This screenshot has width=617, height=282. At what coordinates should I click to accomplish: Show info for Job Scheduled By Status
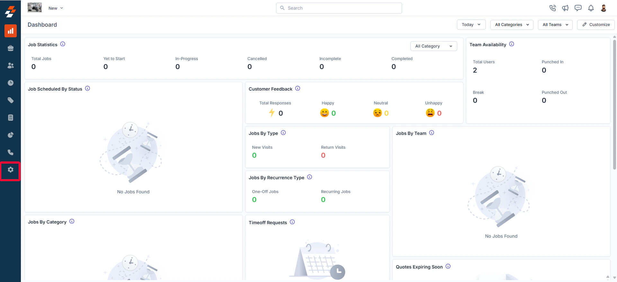click(x=87, y=88)
